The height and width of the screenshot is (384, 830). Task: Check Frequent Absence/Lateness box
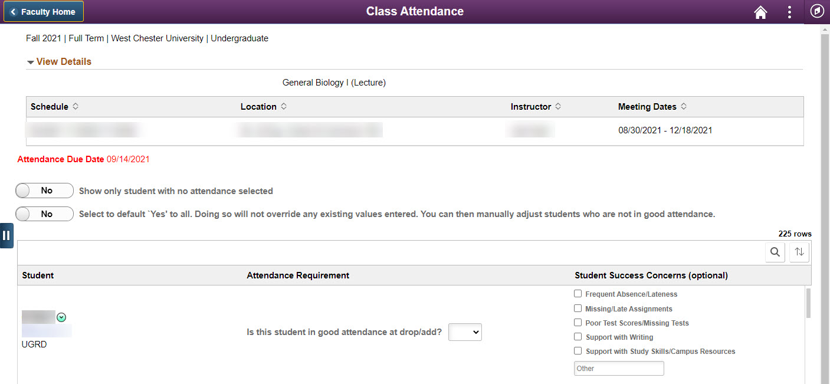578,294
